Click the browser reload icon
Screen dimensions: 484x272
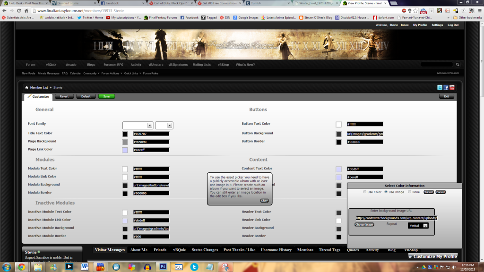click(x=19, y=11)
